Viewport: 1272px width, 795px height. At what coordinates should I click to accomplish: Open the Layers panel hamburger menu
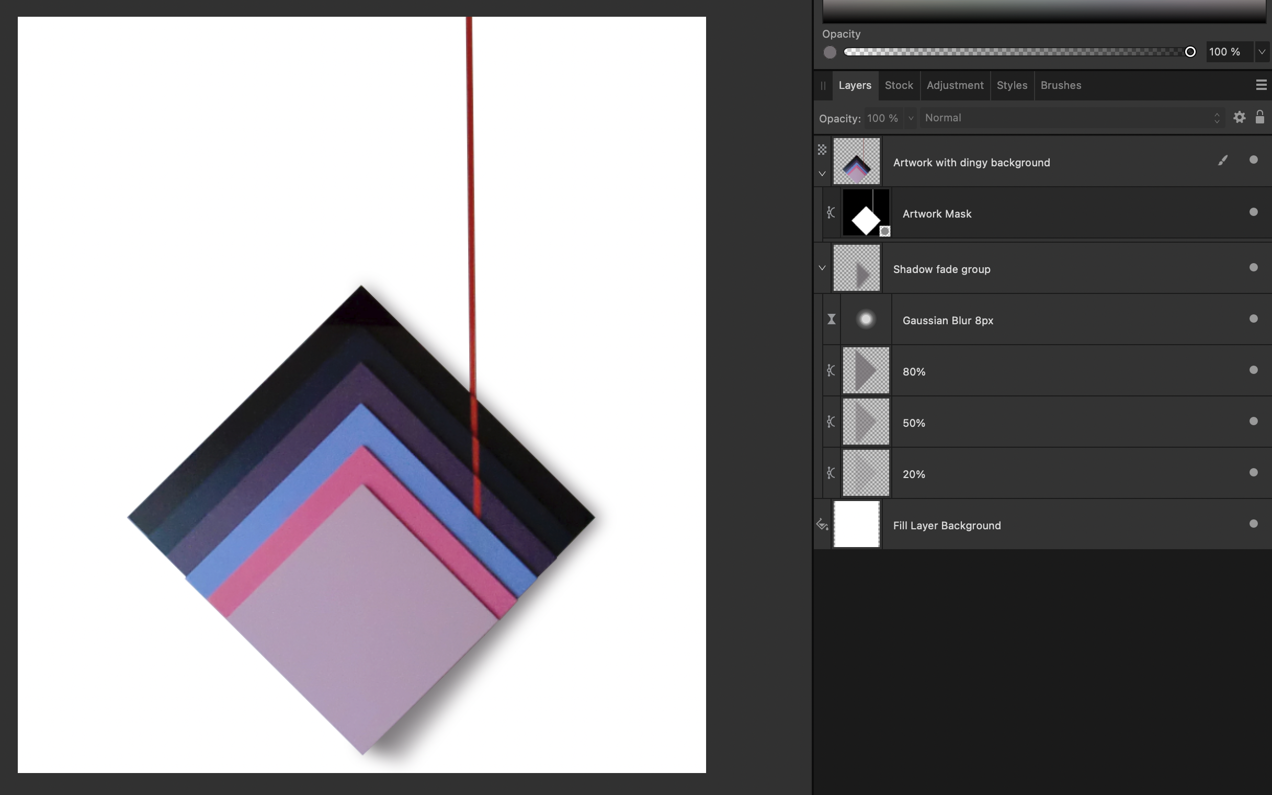tap(1260, 85)
